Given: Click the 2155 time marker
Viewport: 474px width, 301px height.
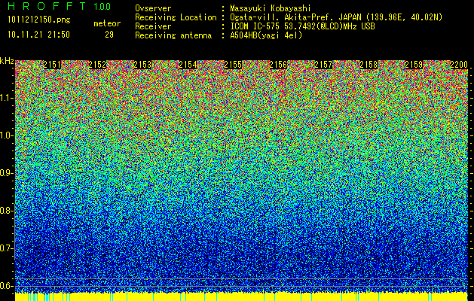Looking at the screenshot, I should pyautogui.click(x=233, y=65).
